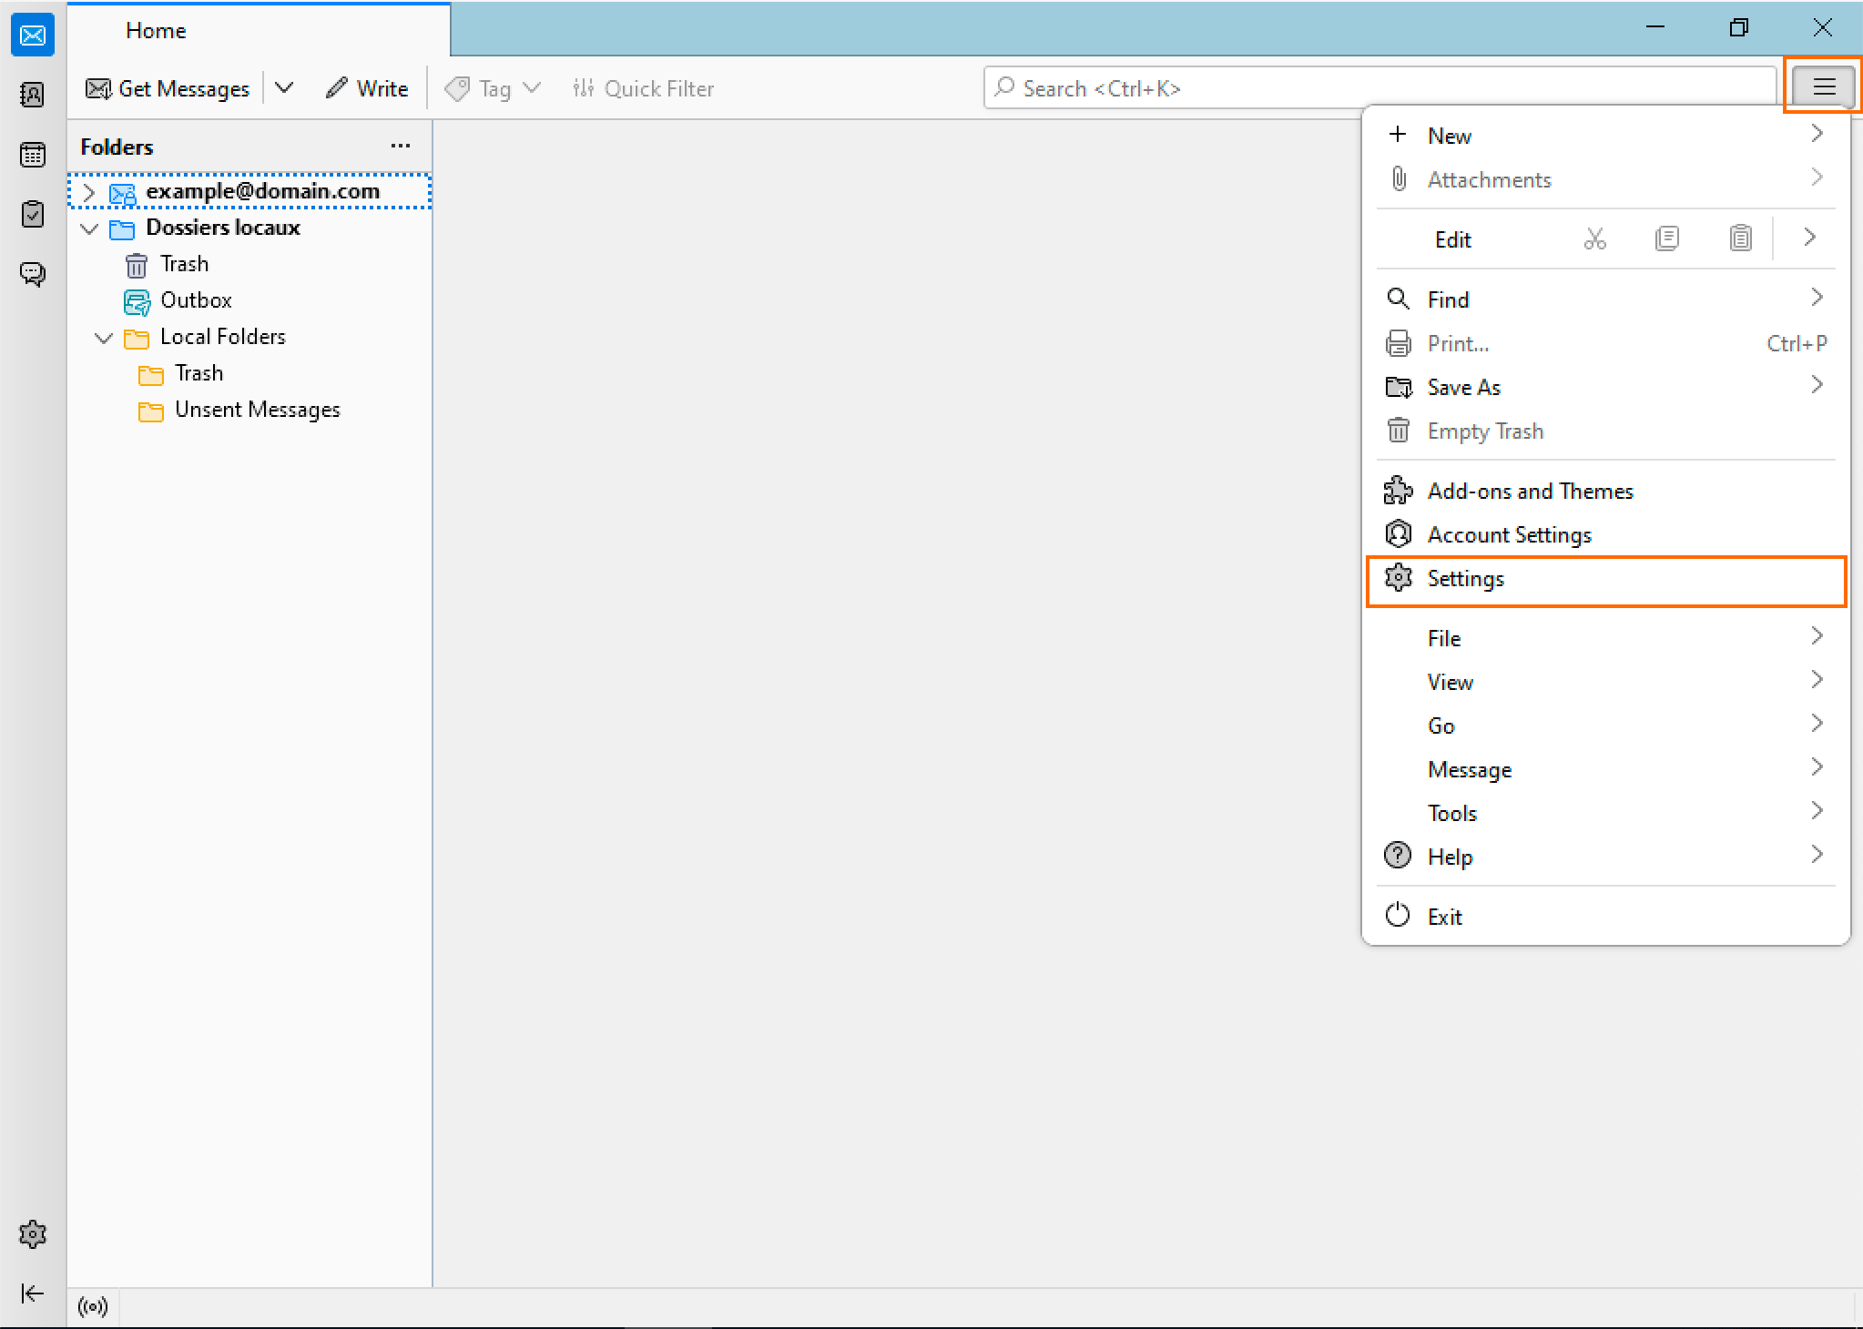The height and width of the screenshot is (1329, 1863).
Task: Open the Calendar sidebar icon
Action: pos(33,155)
